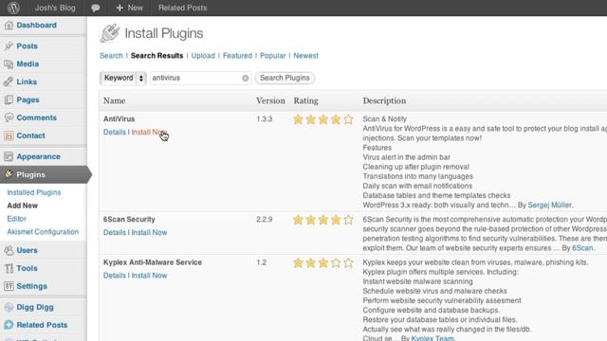Open the Newest plugins tab
This screenshot has height=341, width=607.
pos(305,56)
